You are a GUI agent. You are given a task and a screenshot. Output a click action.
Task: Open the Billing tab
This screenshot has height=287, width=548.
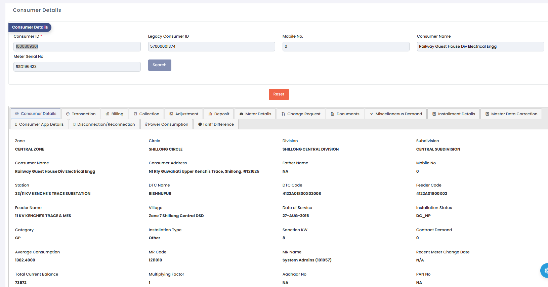[x=114, y=114]
